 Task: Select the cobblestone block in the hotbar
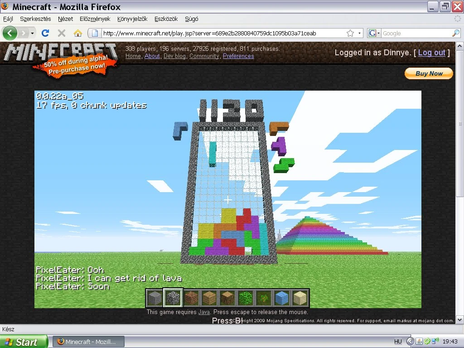[173, 298]
